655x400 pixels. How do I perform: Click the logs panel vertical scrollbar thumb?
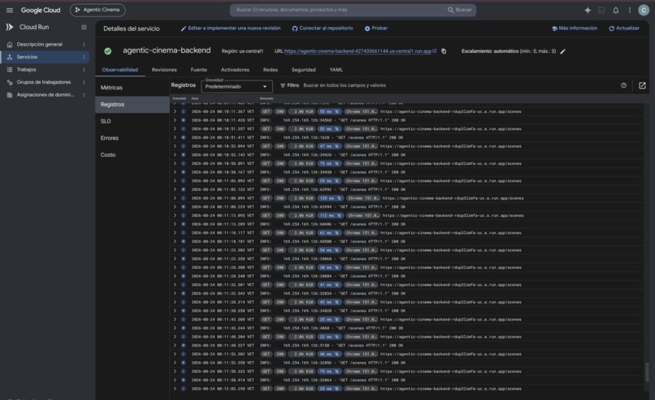coord(647,372)
